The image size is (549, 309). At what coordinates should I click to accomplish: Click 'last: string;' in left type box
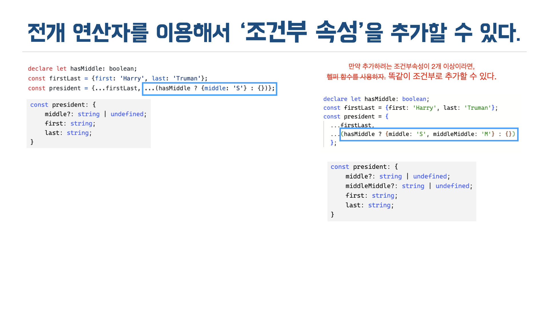coord(68,133)
